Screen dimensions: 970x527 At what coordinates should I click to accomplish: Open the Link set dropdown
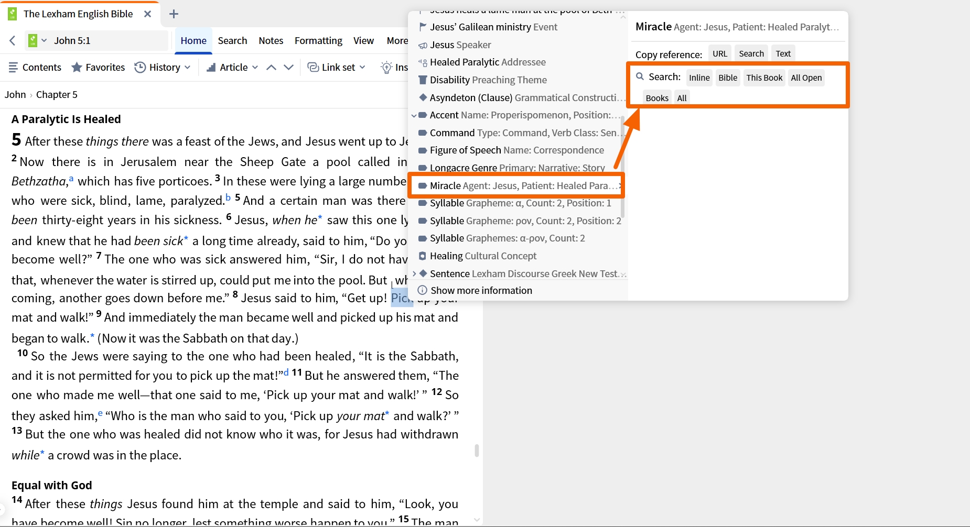[x=337, y=67]
